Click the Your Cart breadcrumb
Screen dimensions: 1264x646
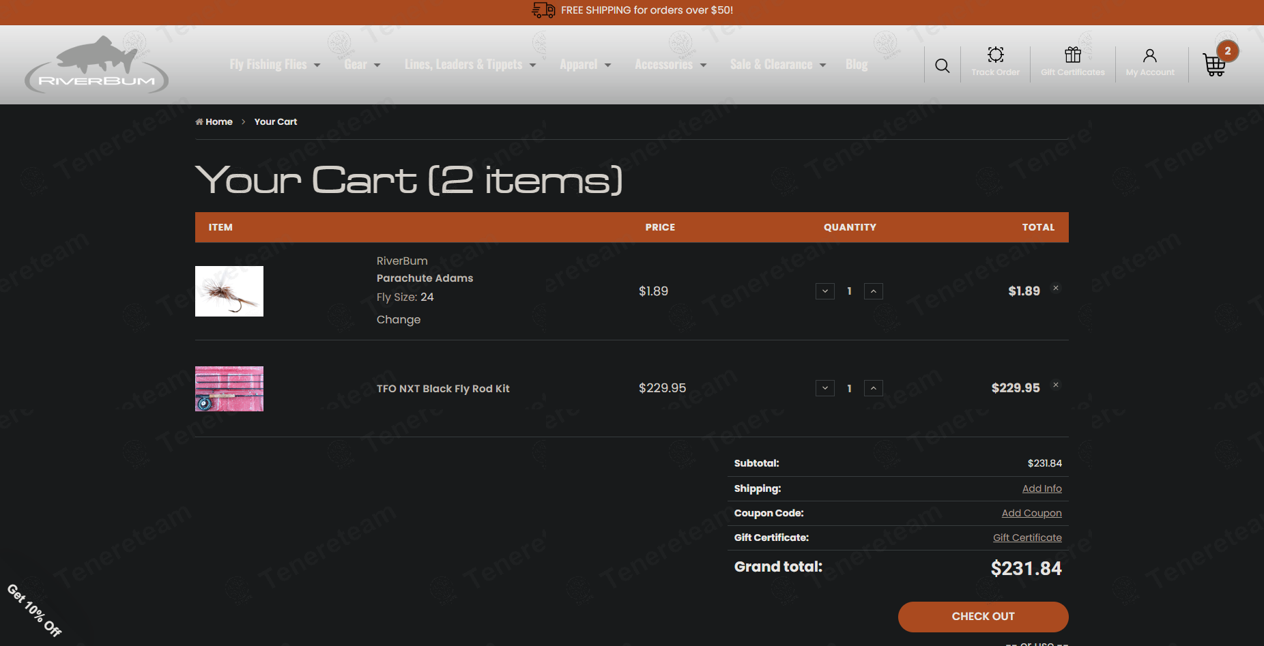(276, 121)
